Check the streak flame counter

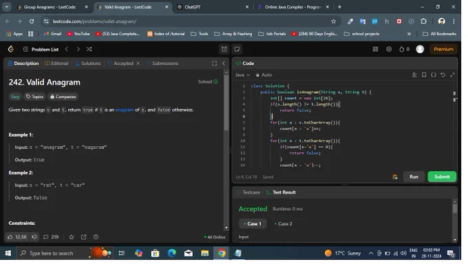(404, 50)
